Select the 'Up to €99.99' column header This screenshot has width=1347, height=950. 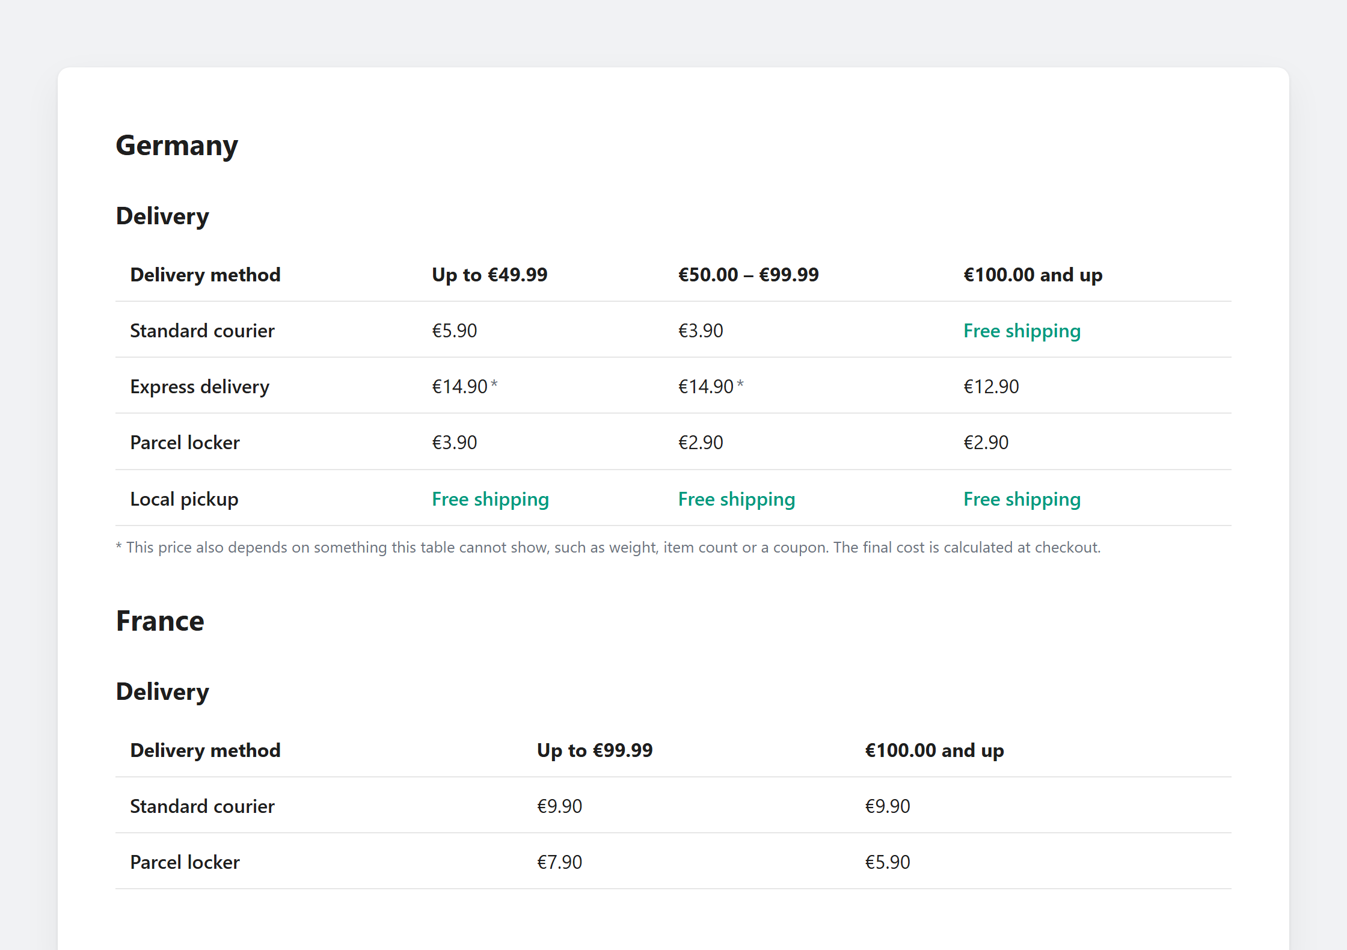[595, 750]
